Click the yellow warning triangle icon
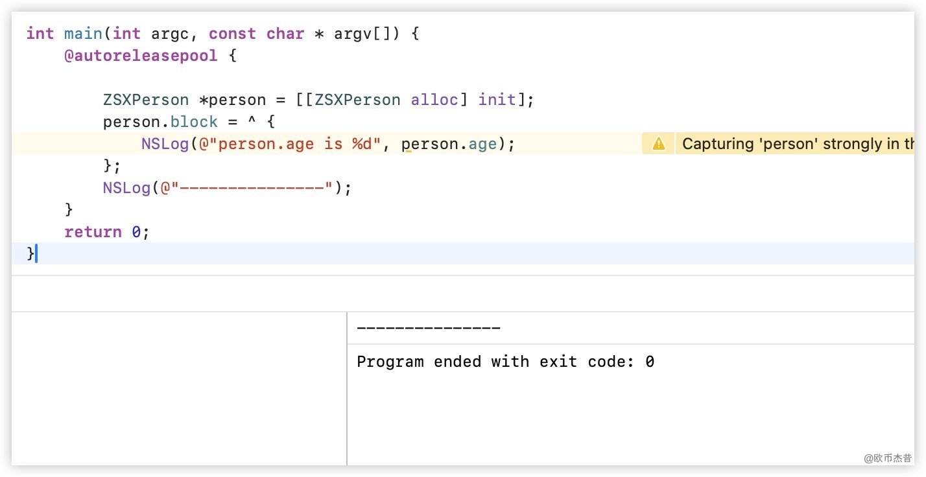 point(658,144)
